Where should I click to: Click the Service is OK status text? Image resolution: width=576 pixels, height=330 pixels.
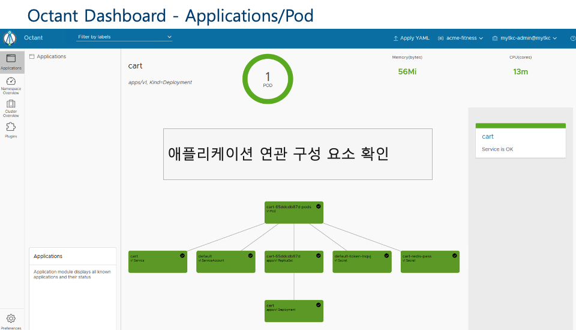(x=497, y=149)
